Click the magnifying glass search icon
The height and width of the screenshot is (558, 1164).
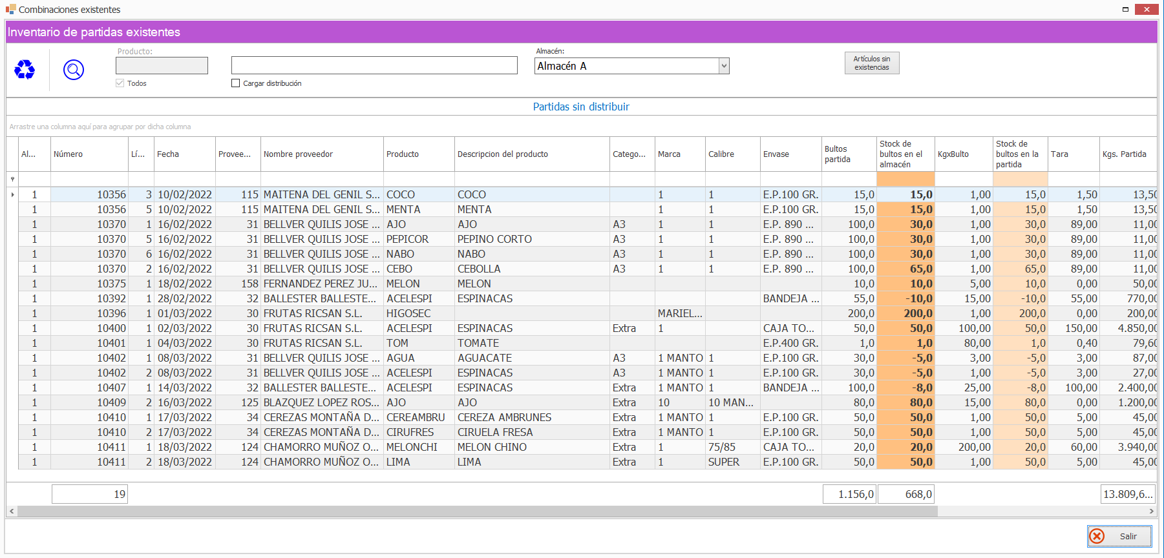coord(74,69)
